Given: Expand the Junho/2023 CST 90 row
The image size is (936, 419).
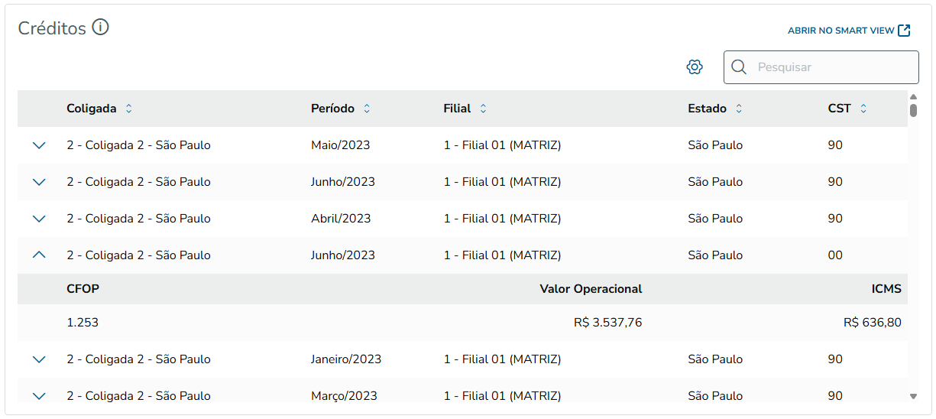Looking at the screenshot, I should [x=40, y=182].
